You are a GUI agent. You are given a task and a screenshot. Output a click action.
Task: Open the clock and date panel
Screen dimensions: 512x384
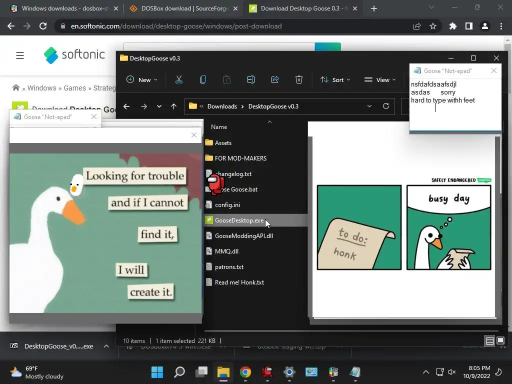(476, 372)
